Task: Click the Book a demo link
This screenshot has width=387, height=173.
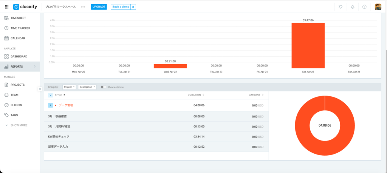Action: tap(121, 7)
